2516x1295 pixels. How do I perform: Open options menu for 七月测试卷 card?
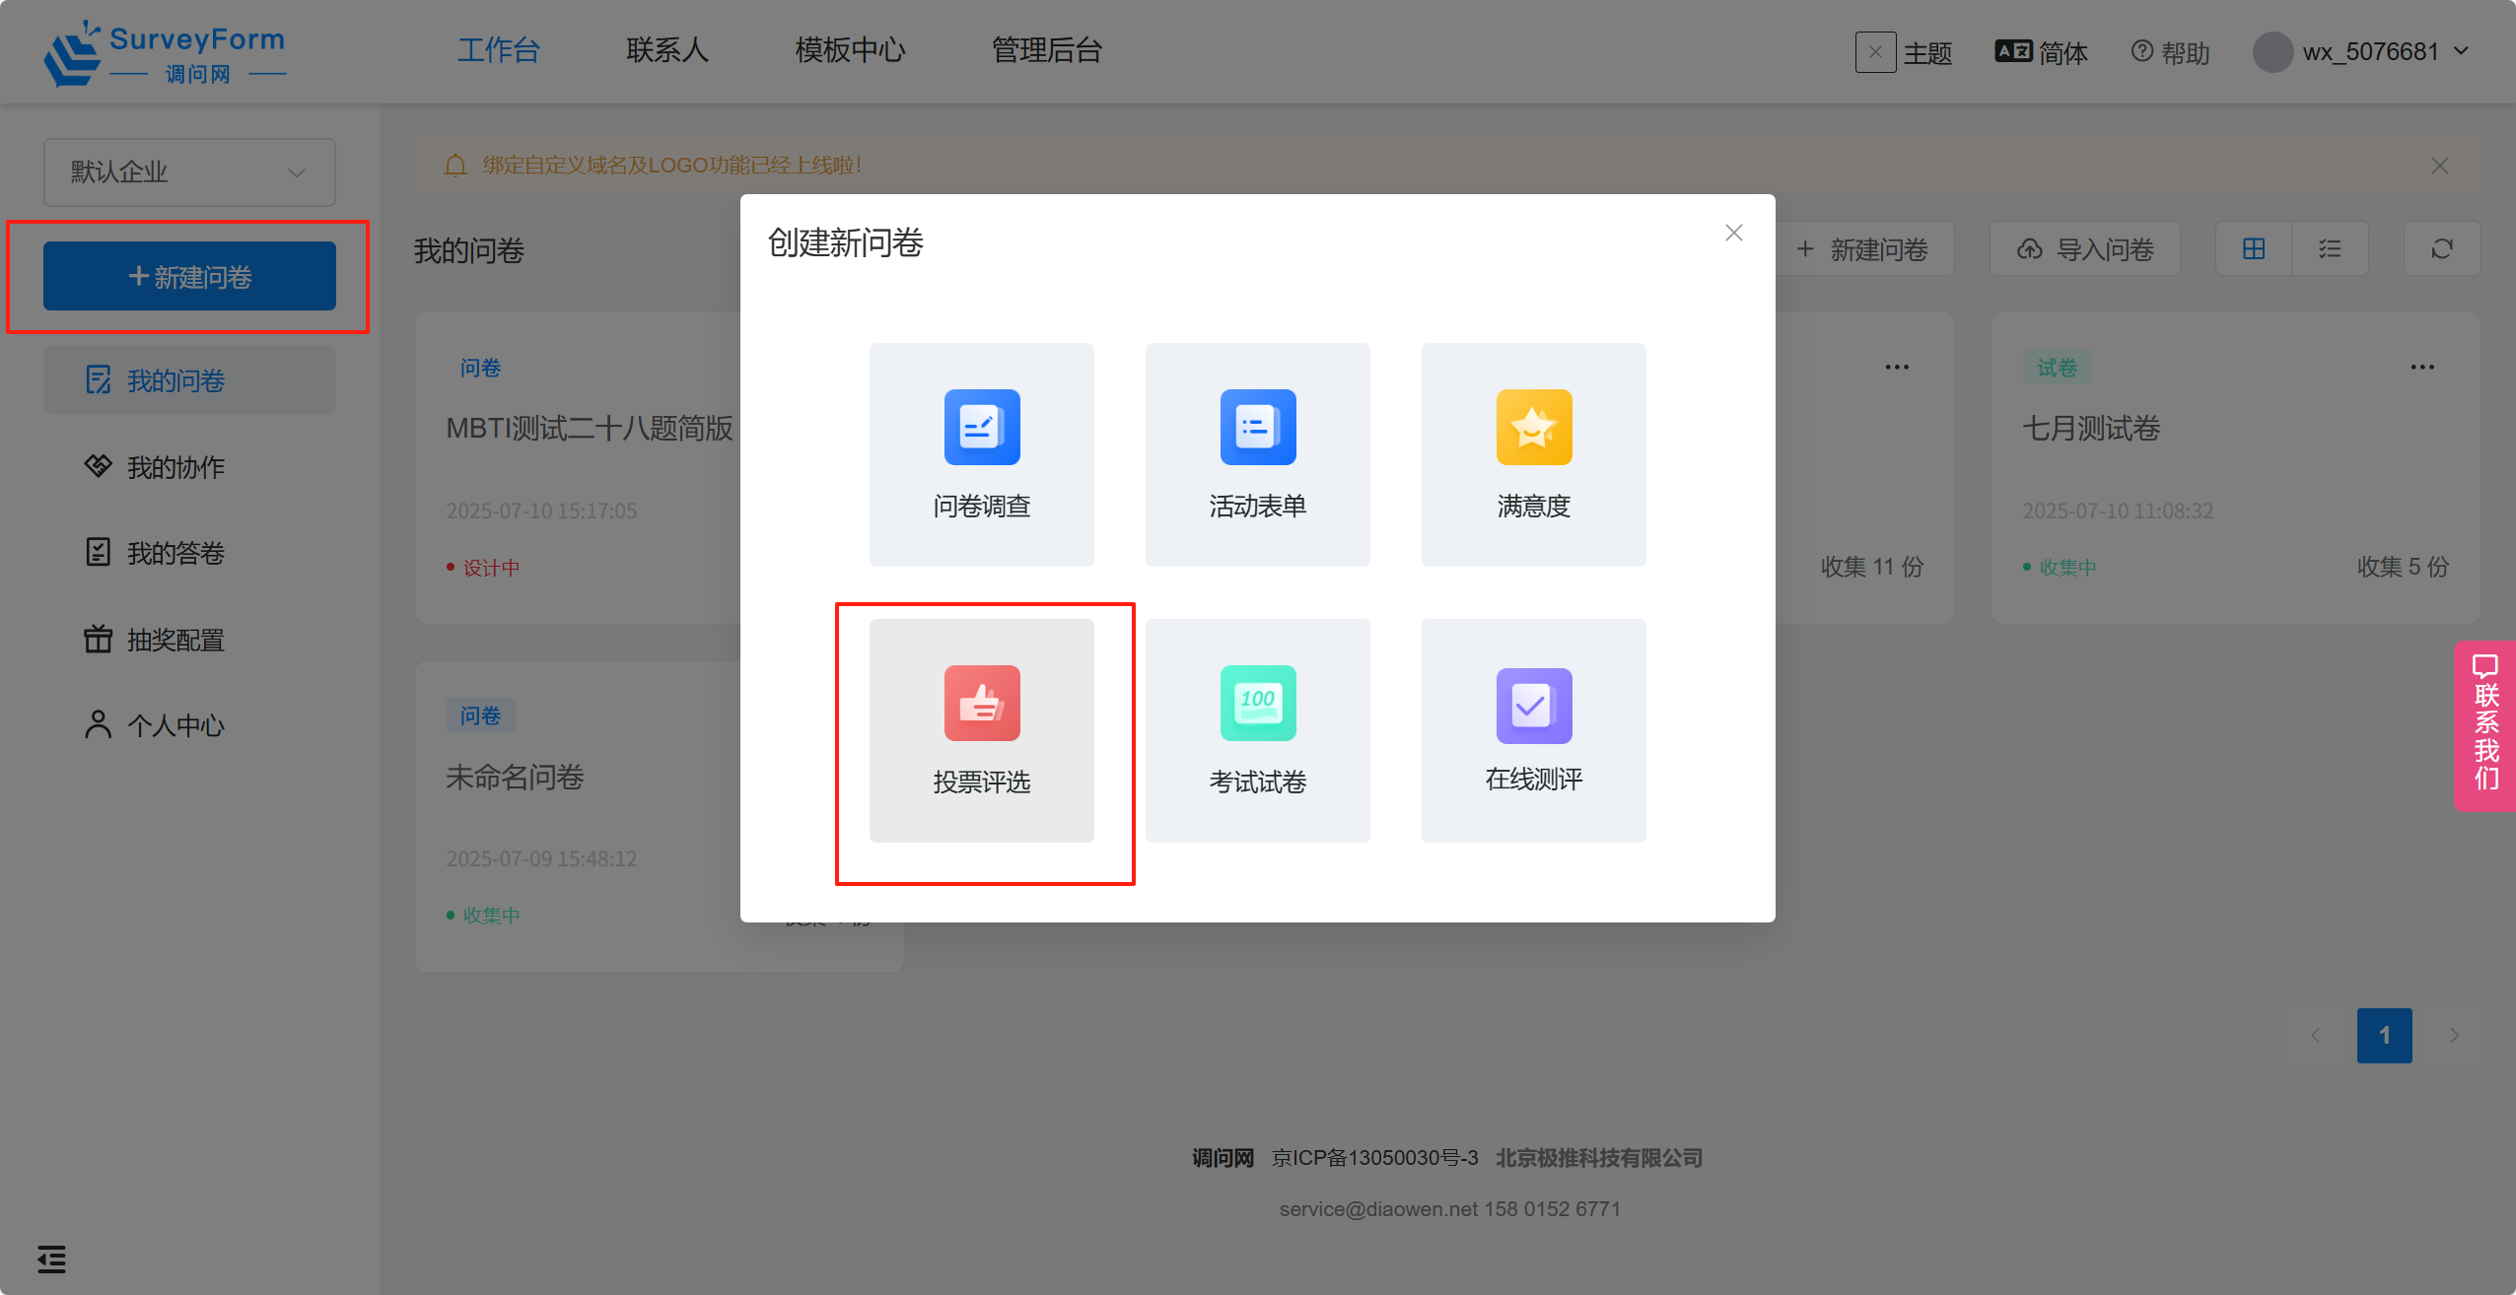click(2422, 368)
